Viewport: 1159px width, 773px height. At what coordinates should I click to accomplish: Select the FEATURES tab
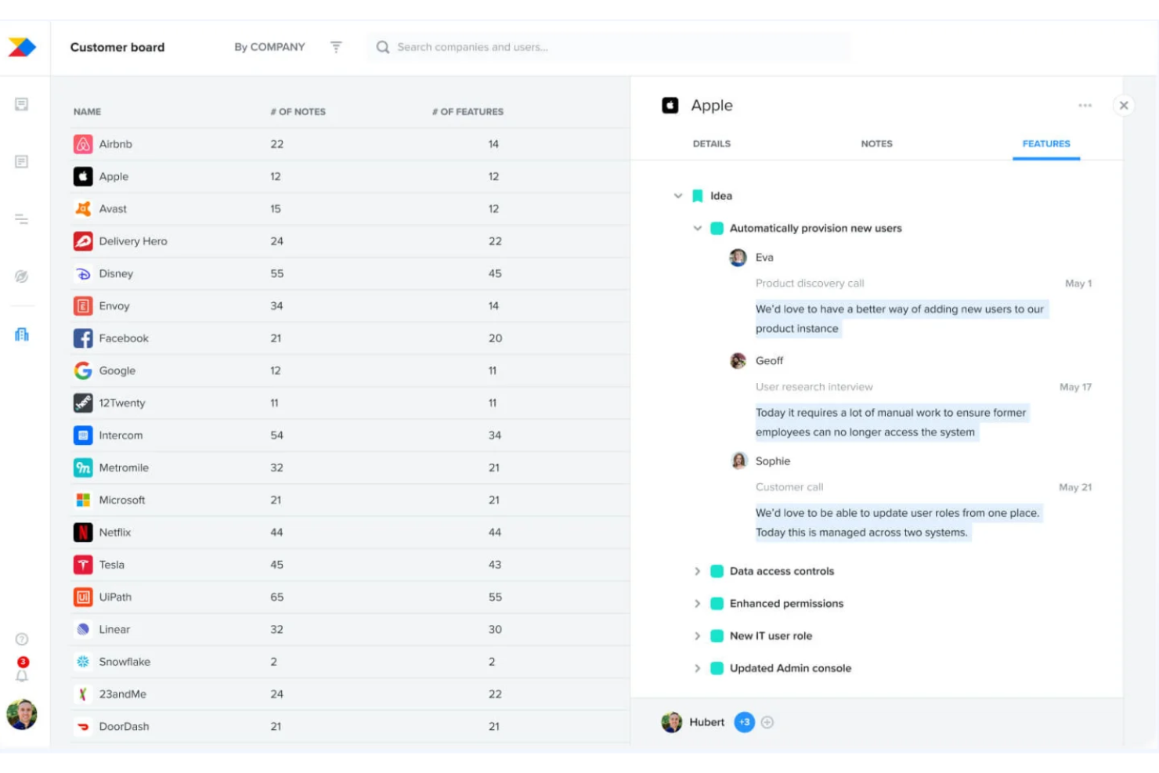tap(1046, 144)
